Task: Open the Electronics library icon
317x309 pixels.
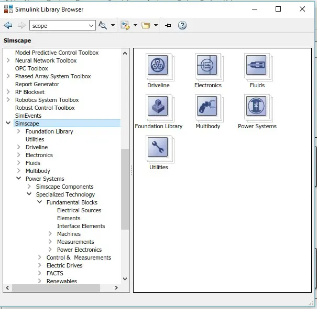Action: coord(207,66)
